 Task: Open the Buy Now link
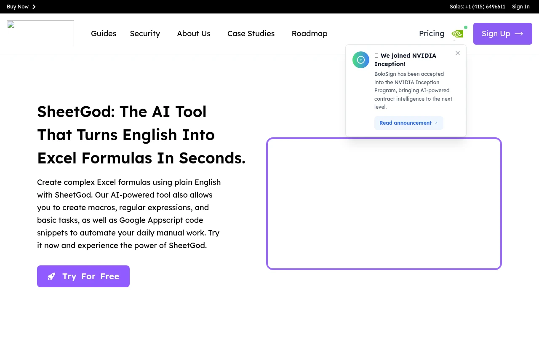click(x=18, y=7)
